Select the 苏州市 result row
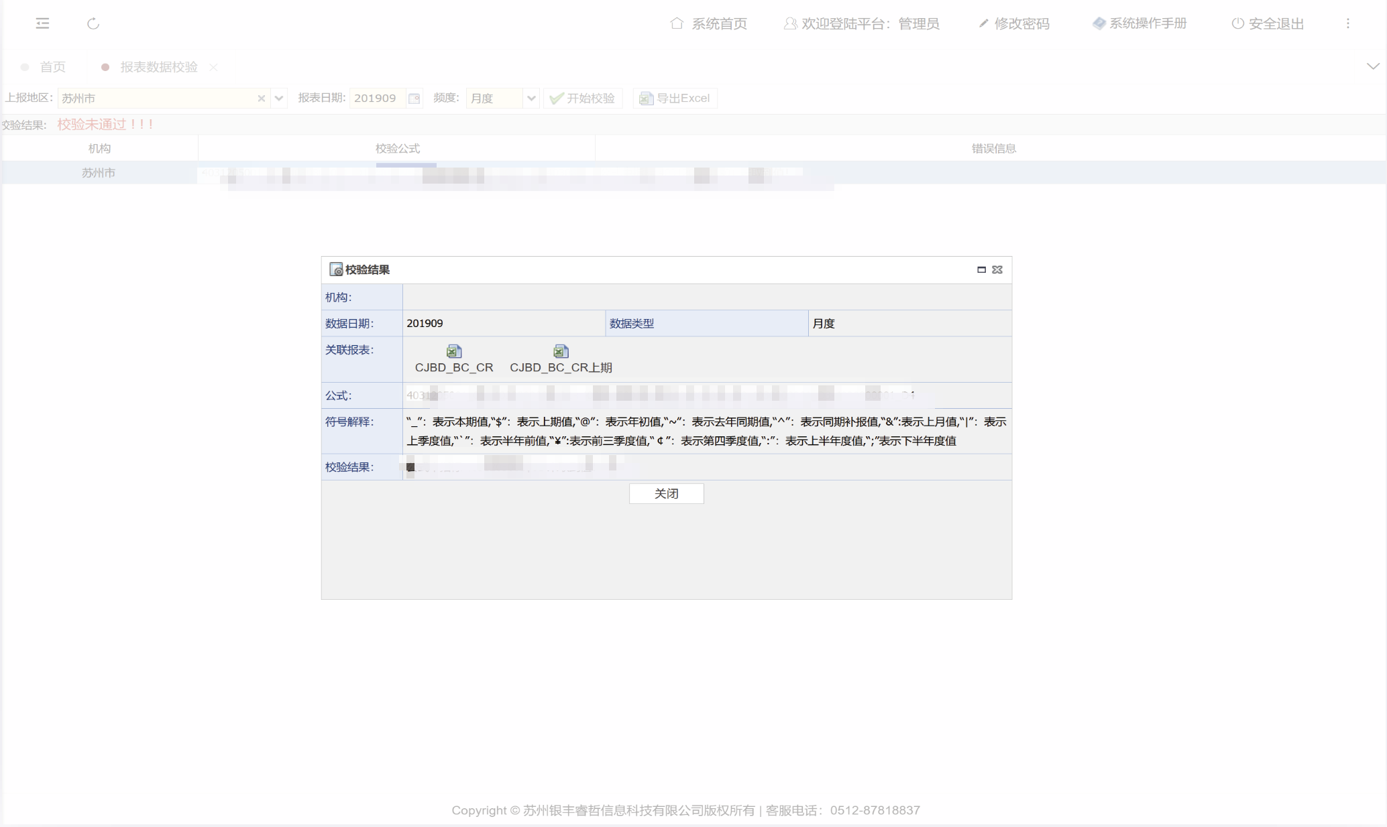This screenshot has width=1387, height=827. pos(99,173)
